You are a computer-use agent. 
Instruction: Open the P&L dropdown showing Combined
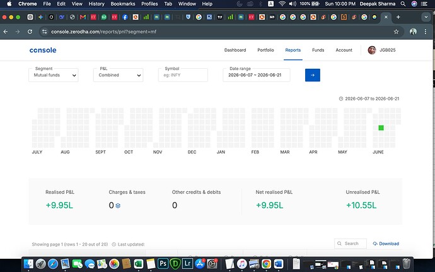click(x=118, y=75)
